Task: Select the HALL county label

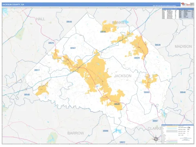Action: [x=40, y=19]
